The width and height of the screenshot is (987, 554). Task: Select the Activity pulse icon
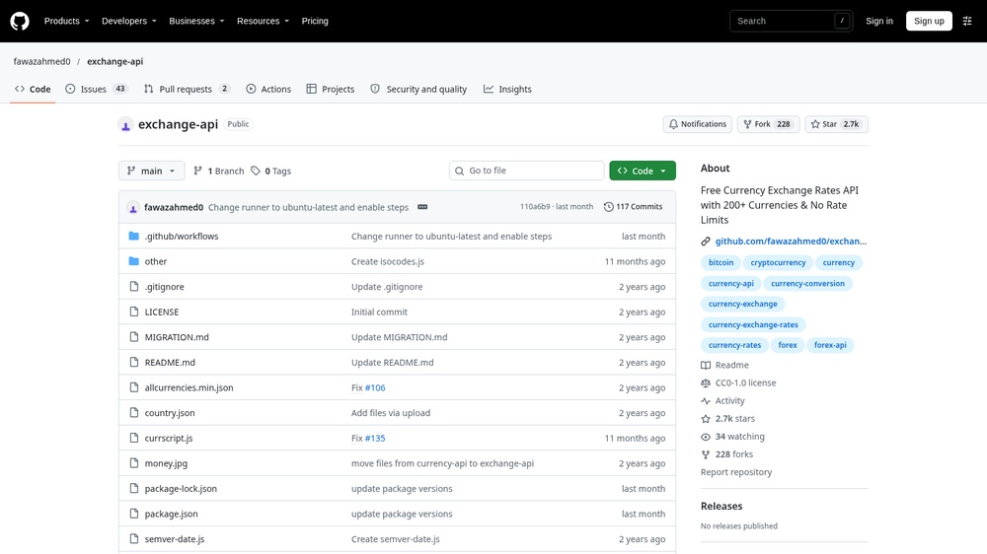coord(706,400)
